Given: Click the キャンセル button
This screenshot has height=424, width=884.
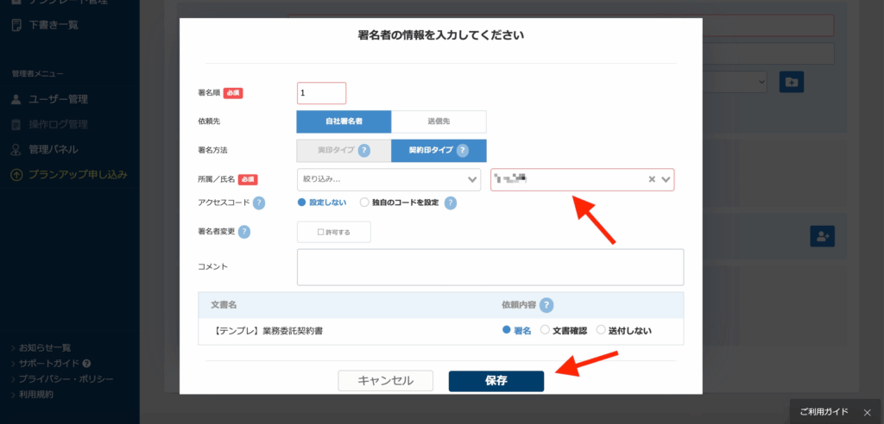Looking at the screenshot, I should click(386, 381).
